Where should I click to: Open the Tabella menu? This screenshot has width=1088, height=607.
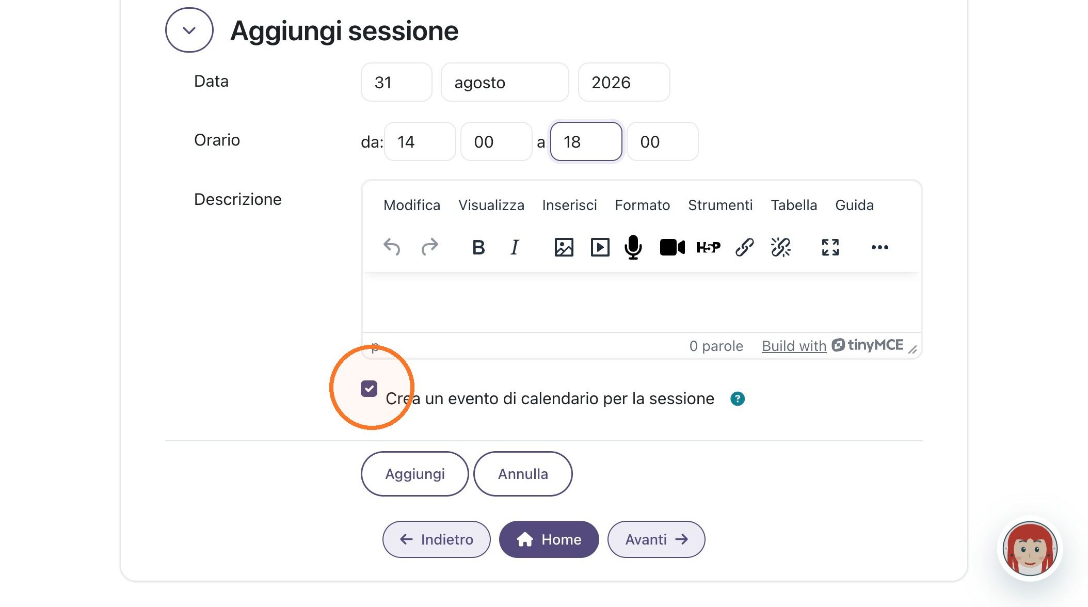(x=794, y=205)
